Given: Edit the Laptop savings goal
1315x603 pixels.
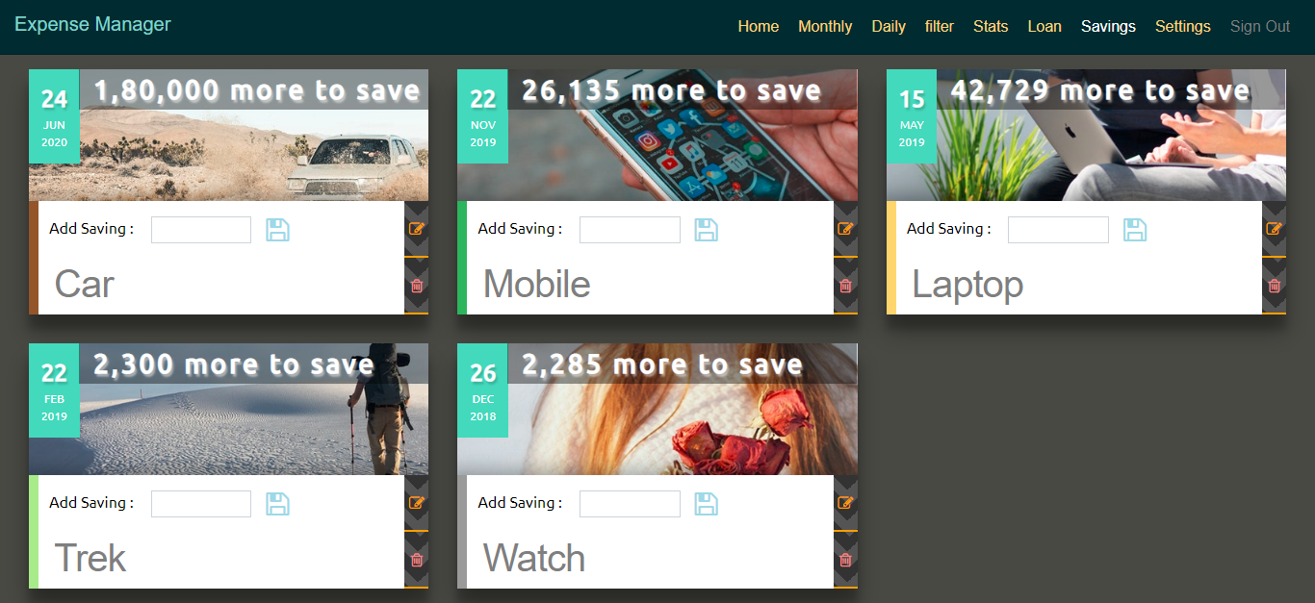Looking at the screenshot, I should [1275, 229].
